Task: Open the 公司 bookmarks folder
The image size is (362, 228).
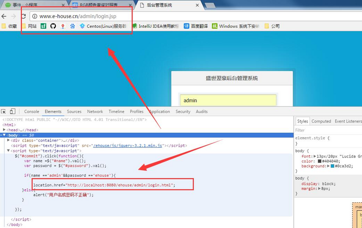Action: (x=272, y=26)
